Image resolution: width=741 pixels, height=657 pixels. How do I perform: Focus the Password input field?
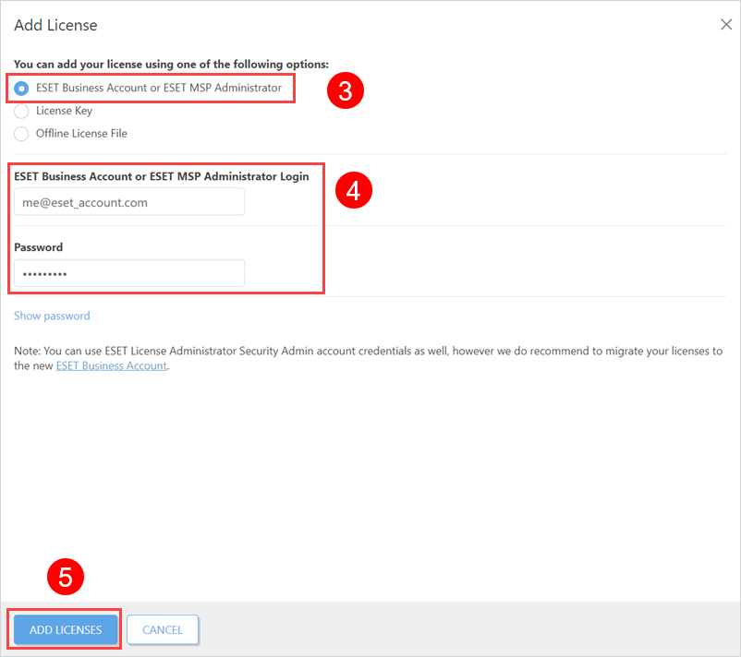tap(129, 273)
